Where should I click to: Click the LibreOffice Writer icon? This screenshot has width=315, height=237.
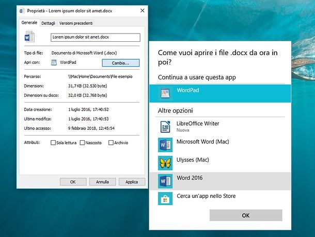pos(165,127)
